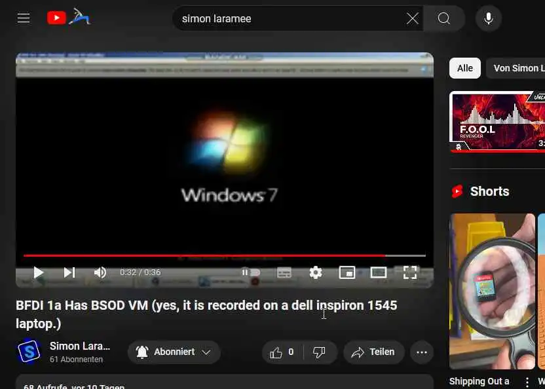This screenshot has width=545, height=389.
Task: Click the Shorts section heading
Action: pyautogui.click(x=489, y=191)
